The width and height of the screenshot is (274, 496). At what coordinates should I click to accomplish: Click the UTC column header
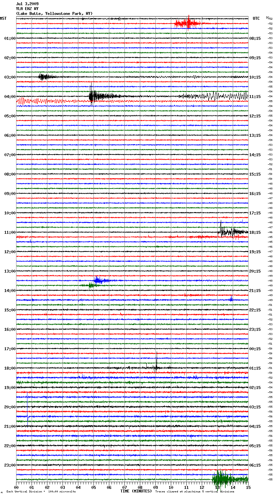click(x=256, y=18)
